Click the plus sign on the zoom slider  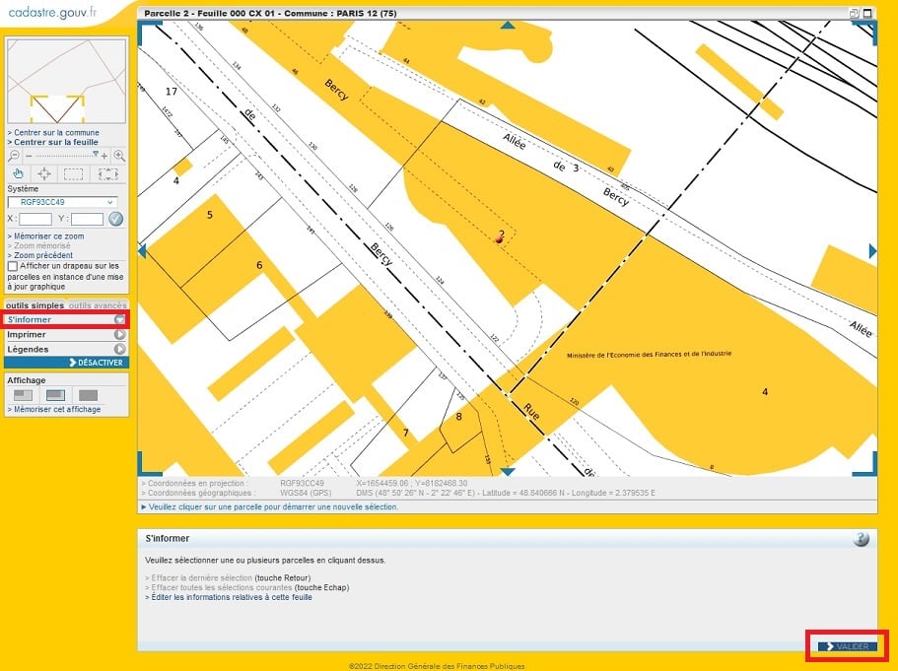pyautogui.click(x=104, y=156)
